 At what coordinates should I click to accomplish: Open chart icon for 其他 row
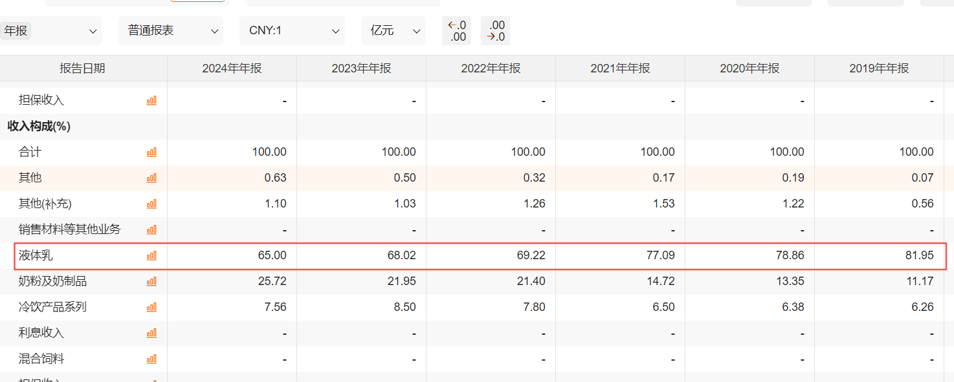click(x=151, y=178)
